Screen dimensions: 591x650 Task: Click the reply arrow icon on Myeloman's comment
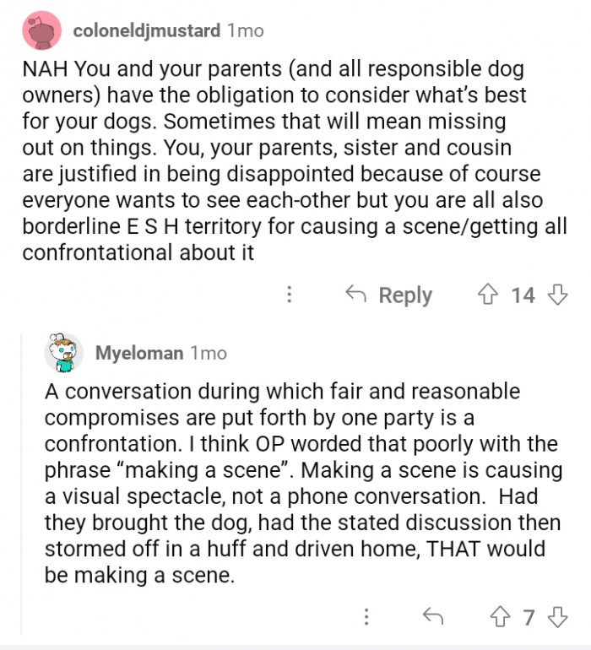point(433,617)
